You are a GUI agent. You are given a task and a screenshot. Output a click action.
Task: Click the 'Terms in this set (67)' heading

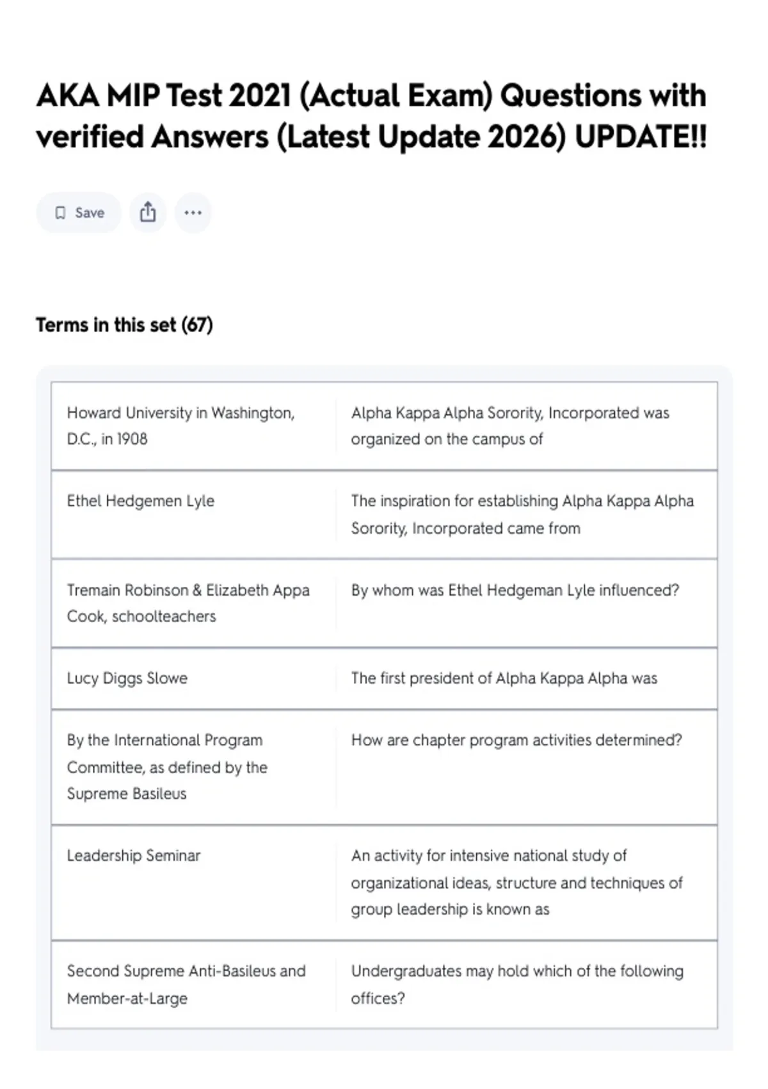tap(124, 325)
